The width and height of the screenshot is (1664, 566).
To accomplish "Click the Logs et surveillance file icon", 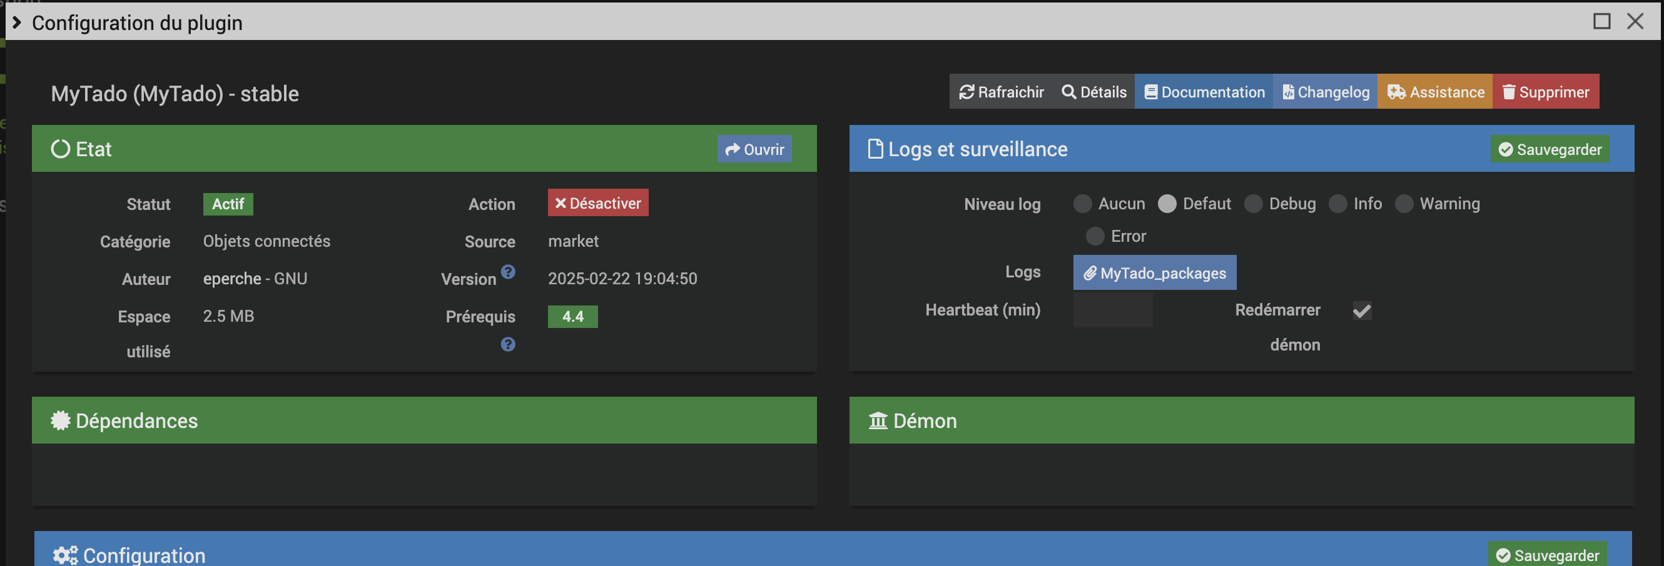I will coord(875,149).
